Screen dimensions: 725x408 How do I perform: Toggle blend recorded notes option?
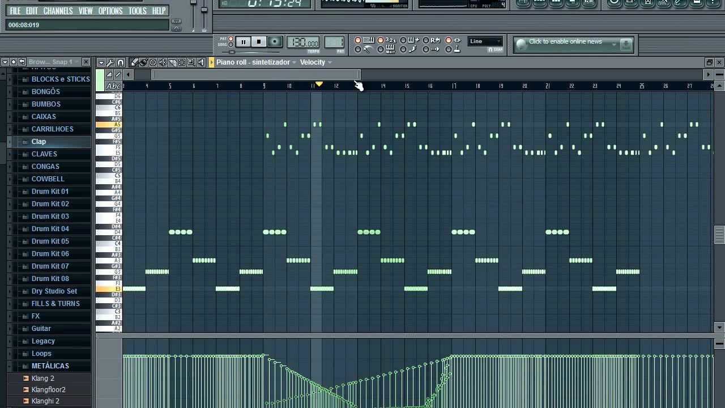[403, 40]
